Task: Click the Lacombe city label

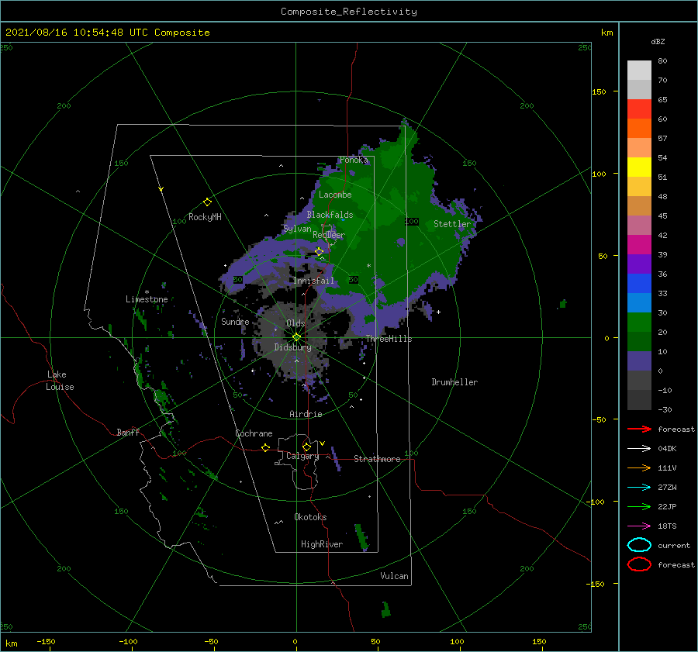Action: (x=335, y=195)
